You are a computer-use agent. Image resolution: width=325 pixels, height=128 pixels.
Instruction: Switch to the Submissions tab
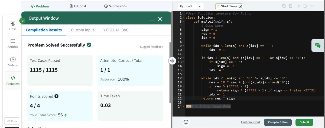[115, 6]
